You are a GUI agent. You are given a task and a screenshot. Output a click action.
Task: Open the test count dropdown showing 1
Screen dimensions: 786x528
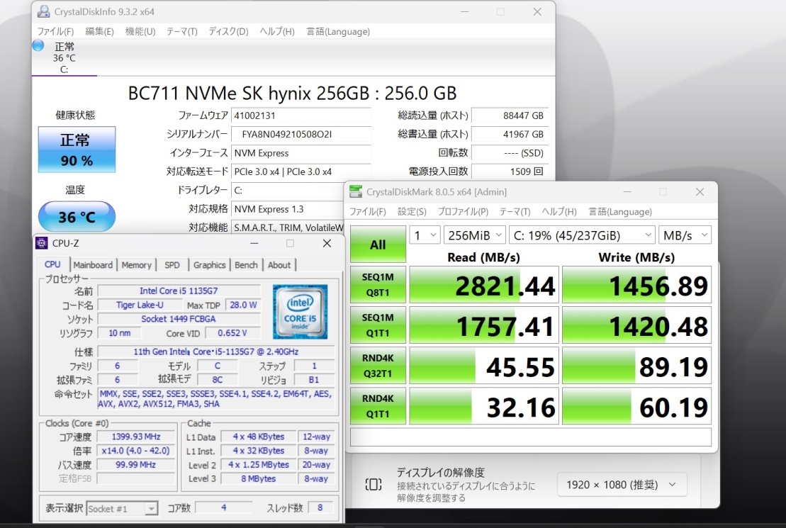[x=425, y=235]
